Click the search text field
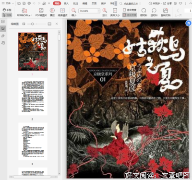192x180 pixels. (x=131, y=3)
